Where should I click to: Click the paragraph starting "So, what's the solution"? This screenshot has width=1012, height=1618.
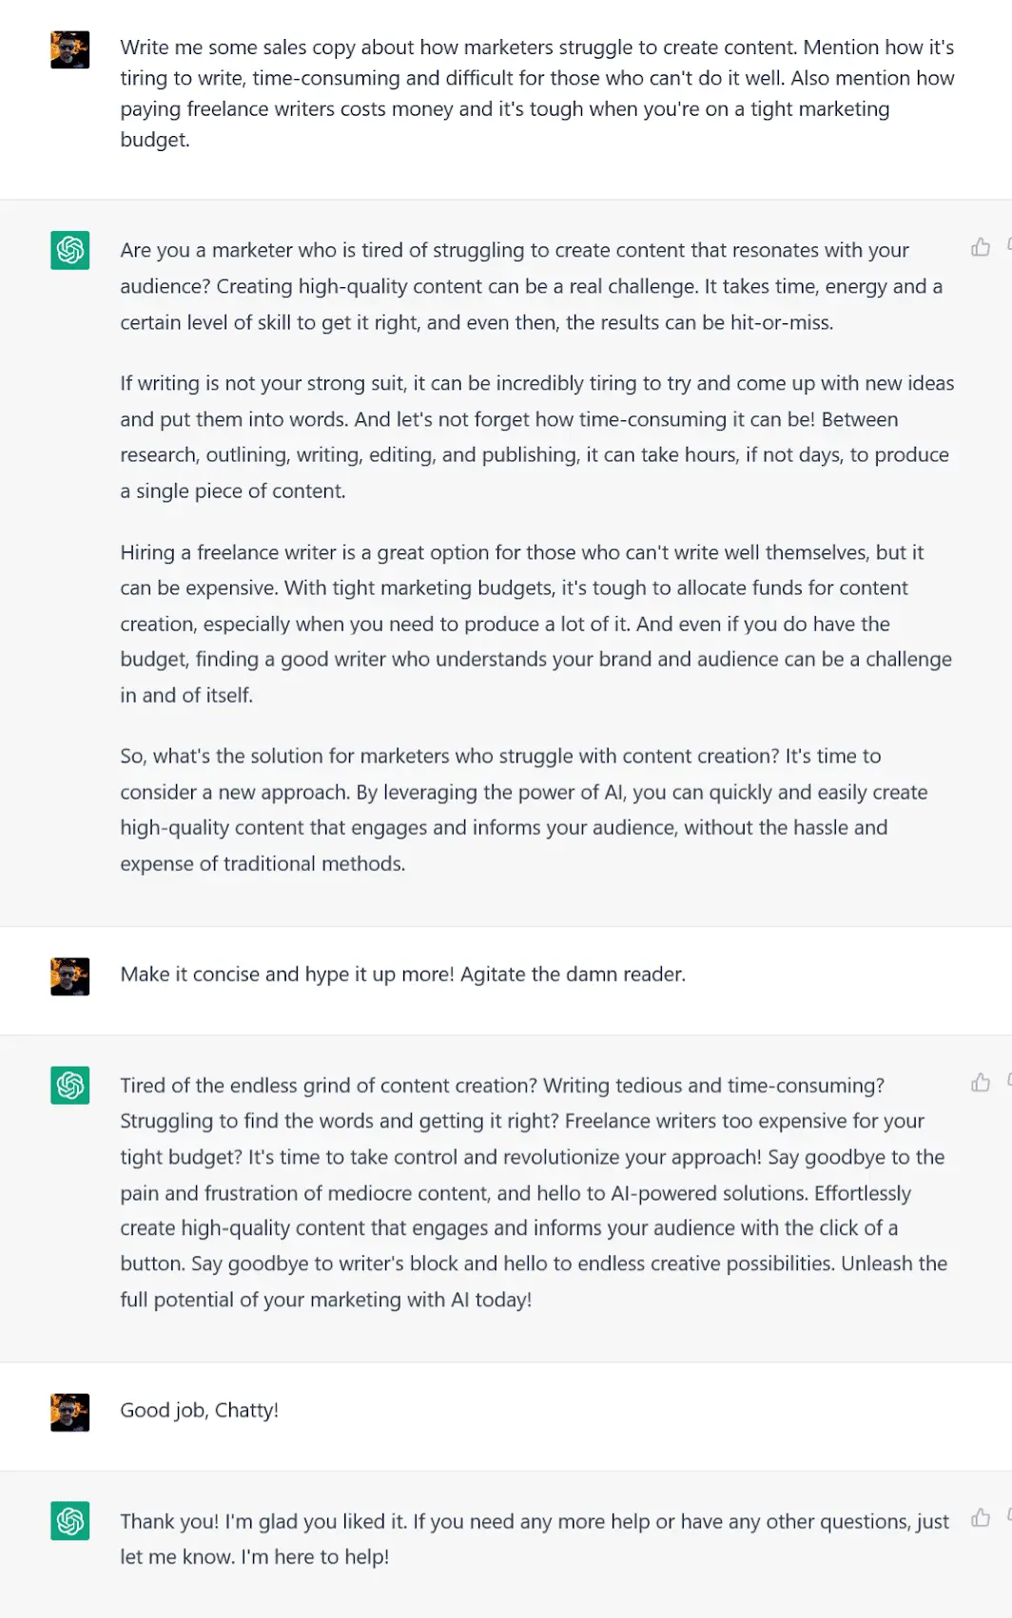[x=523, y=809]
